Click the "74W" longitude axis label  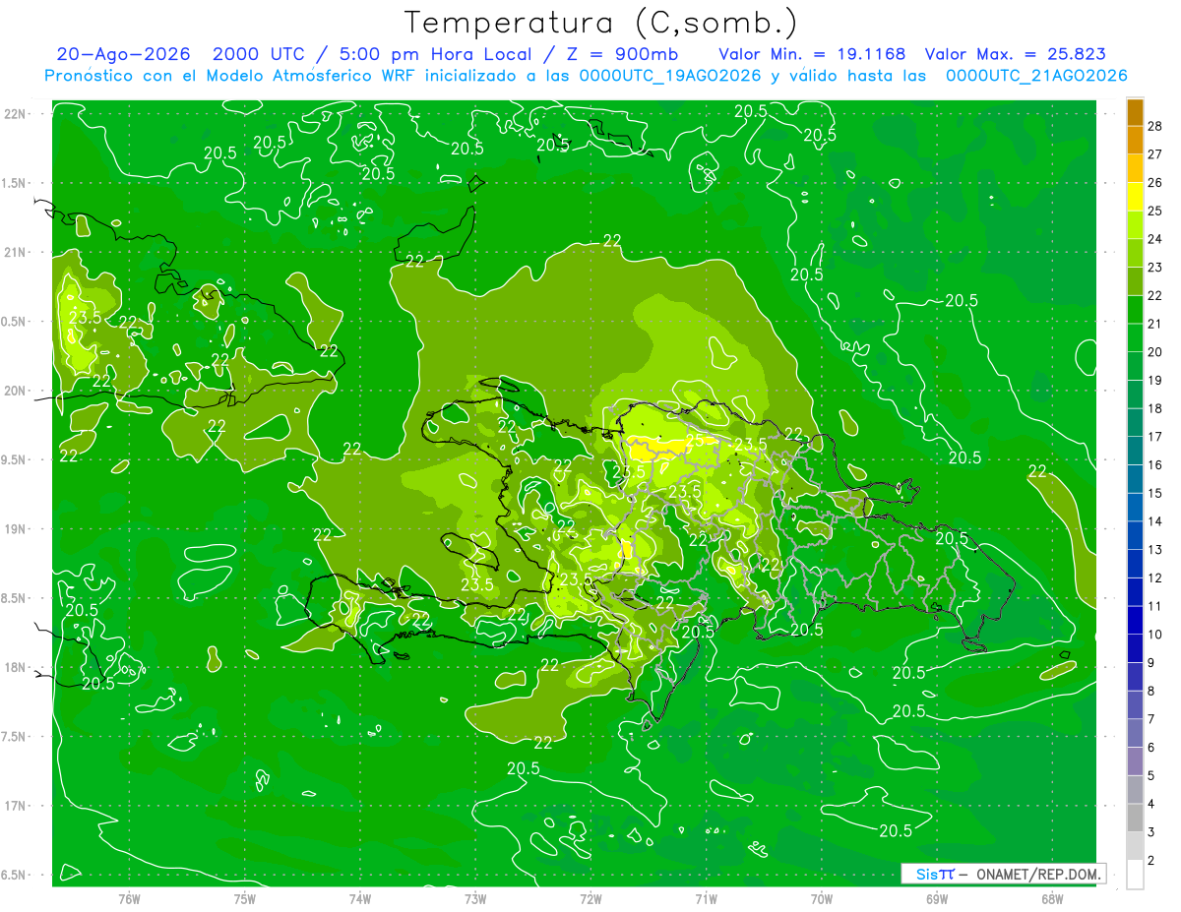(360, 898)
